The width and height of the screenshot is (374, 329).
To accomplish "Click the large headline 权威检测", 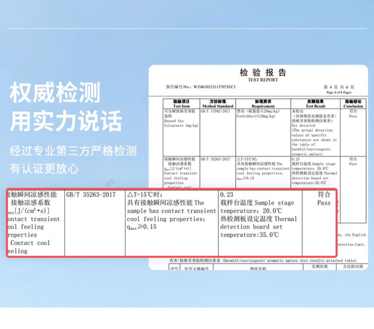I will [x=55, y=93].
